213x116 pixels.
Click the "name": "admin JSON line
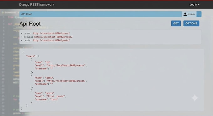click(44, 78)
